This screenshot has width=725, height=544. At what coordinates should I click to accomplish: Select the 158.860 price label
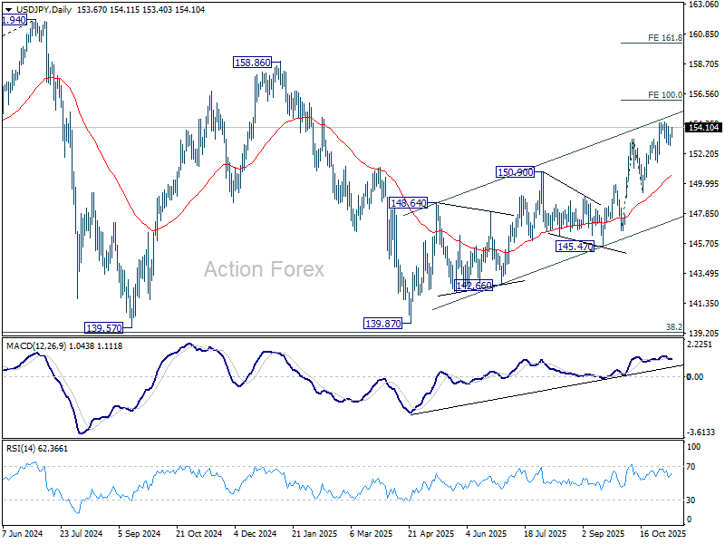[x=253, y=62]
